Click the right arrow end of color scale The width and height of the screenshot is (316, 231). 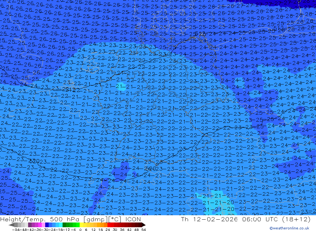point(144,225)
